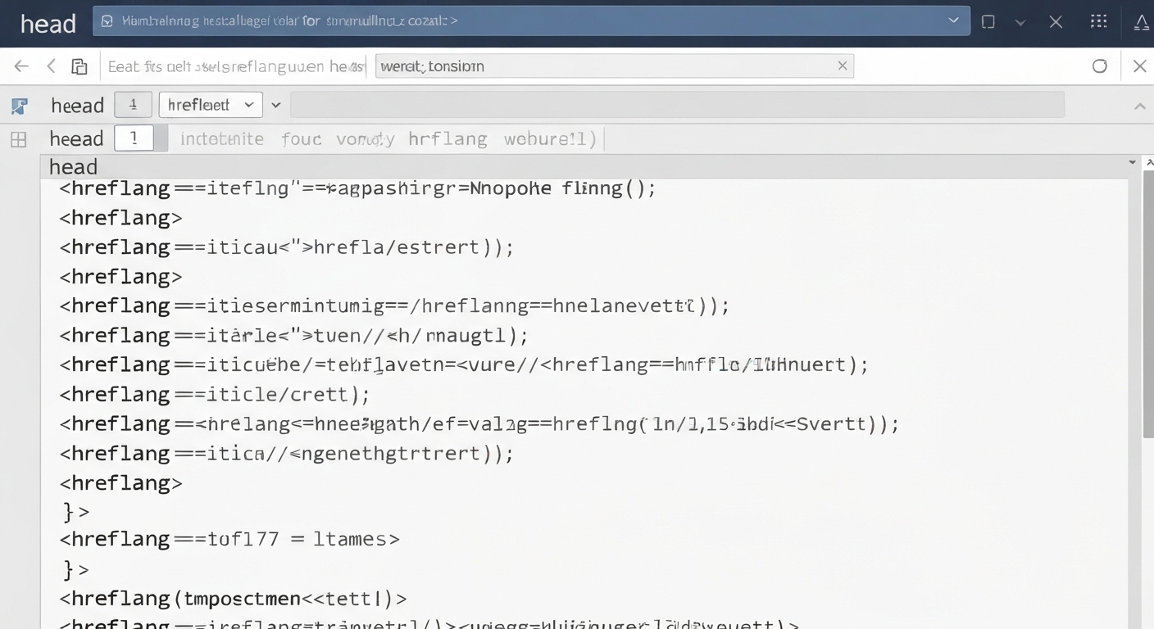The image size is (1154, 629).
Task: Click the left chevron navigation icon
Action: click(51, 66)
